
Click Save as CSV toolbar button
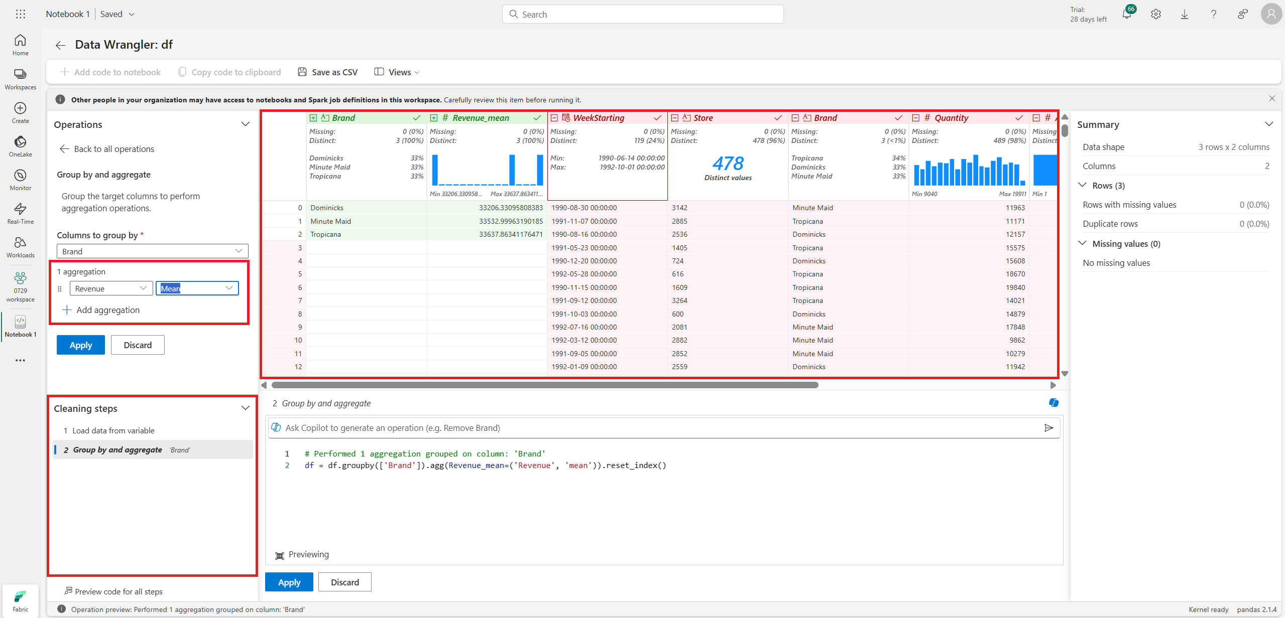tap(328, 72)
